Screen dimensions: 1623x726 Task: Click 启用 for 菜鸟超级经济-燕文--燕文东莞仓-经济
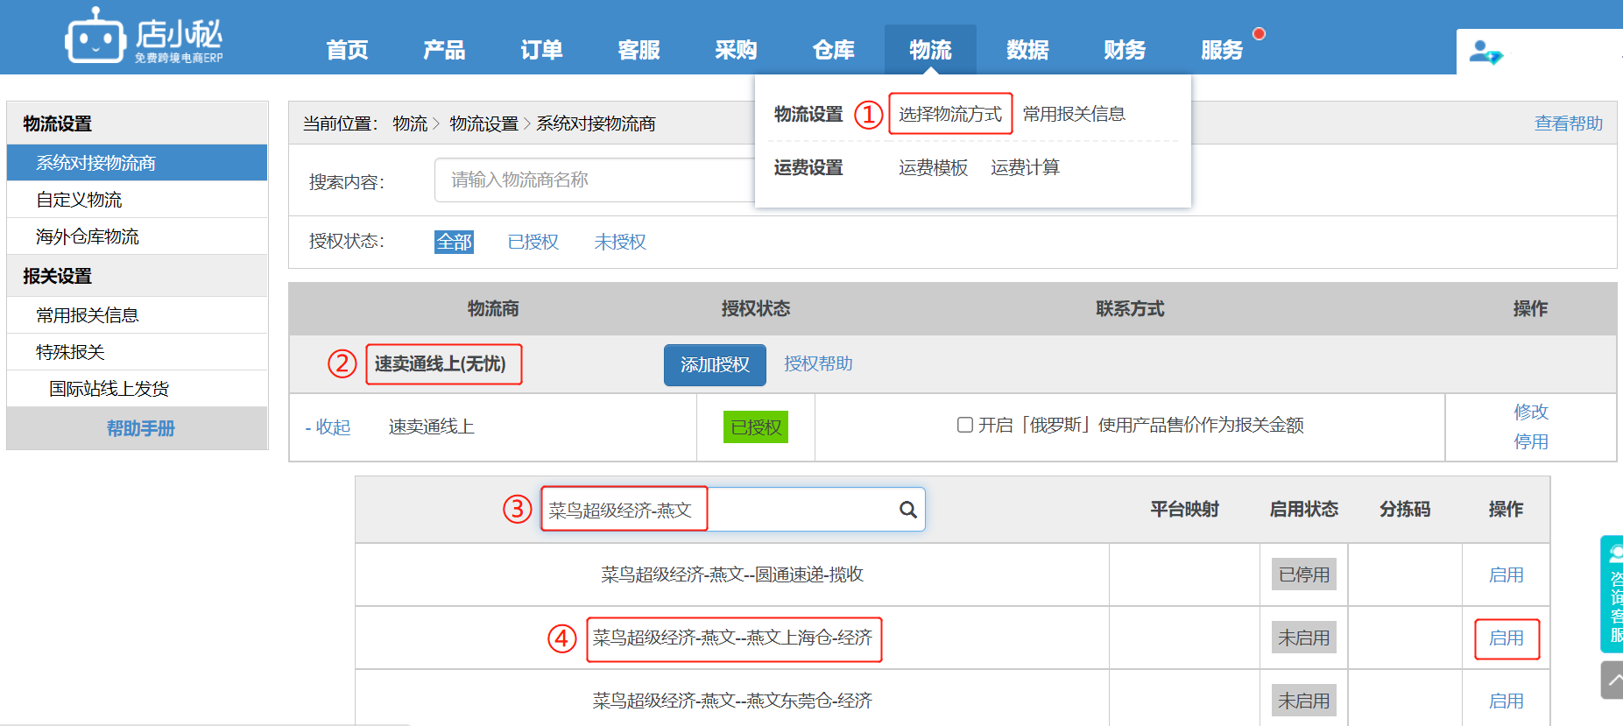(1507, 701)
